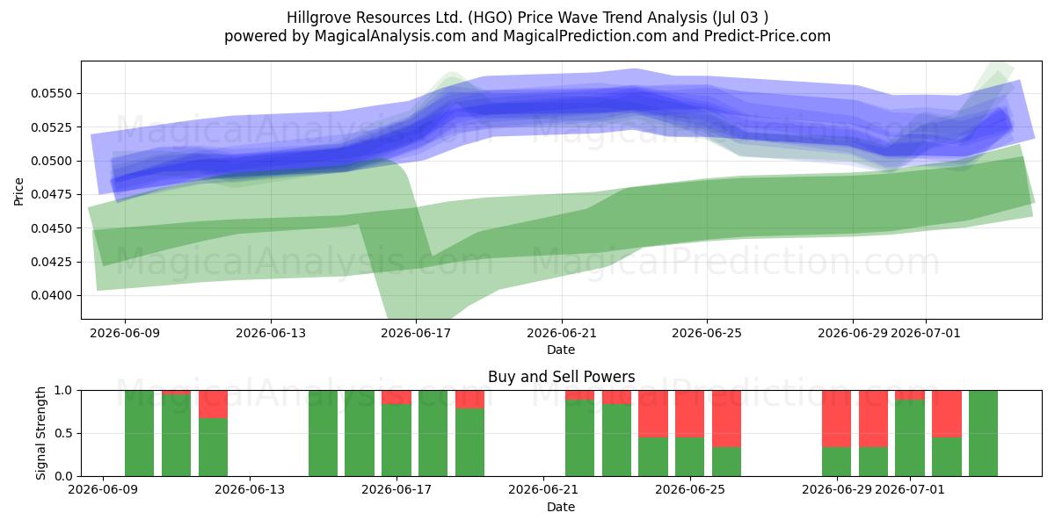Click the red sell segment of the 2026-06-25 bar

(x=690, y=414)
